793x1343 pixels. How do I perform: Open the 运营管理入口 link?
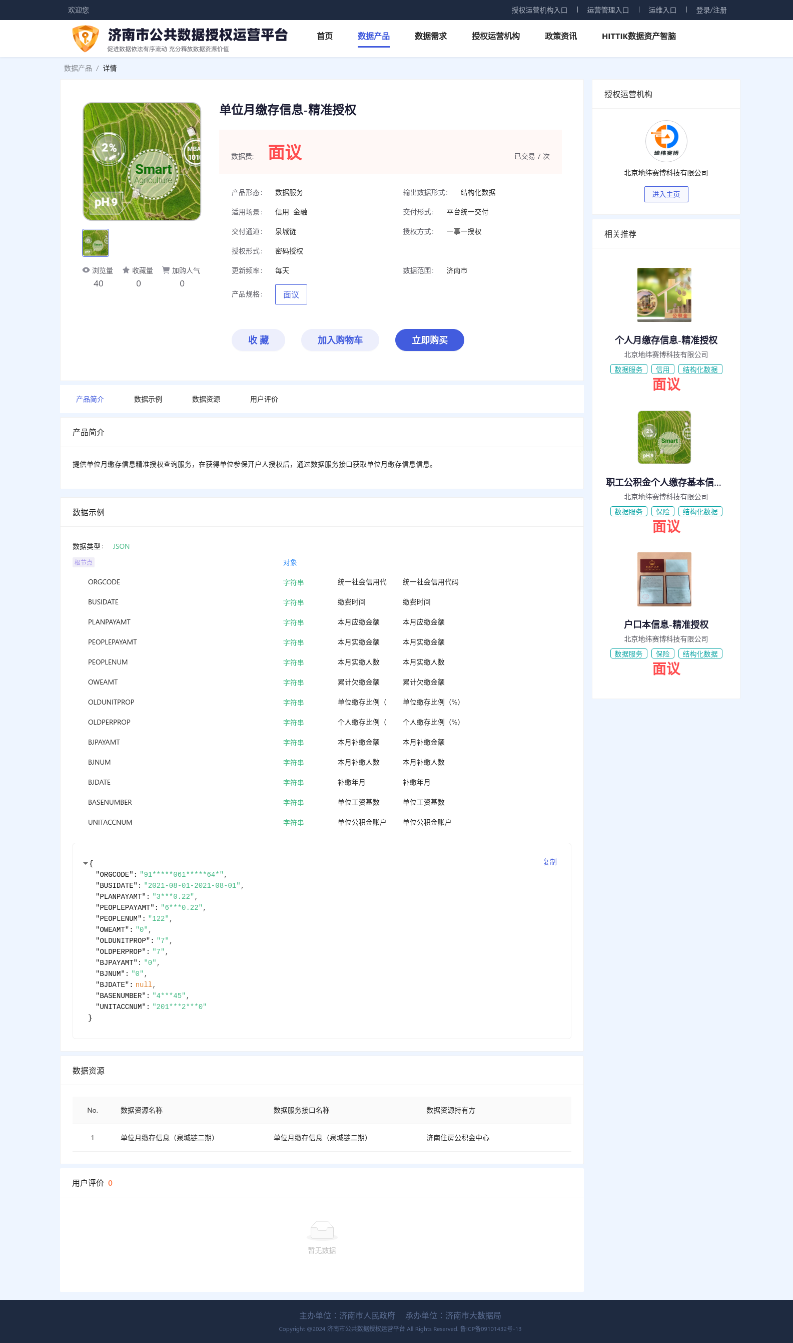coord(607,10)
